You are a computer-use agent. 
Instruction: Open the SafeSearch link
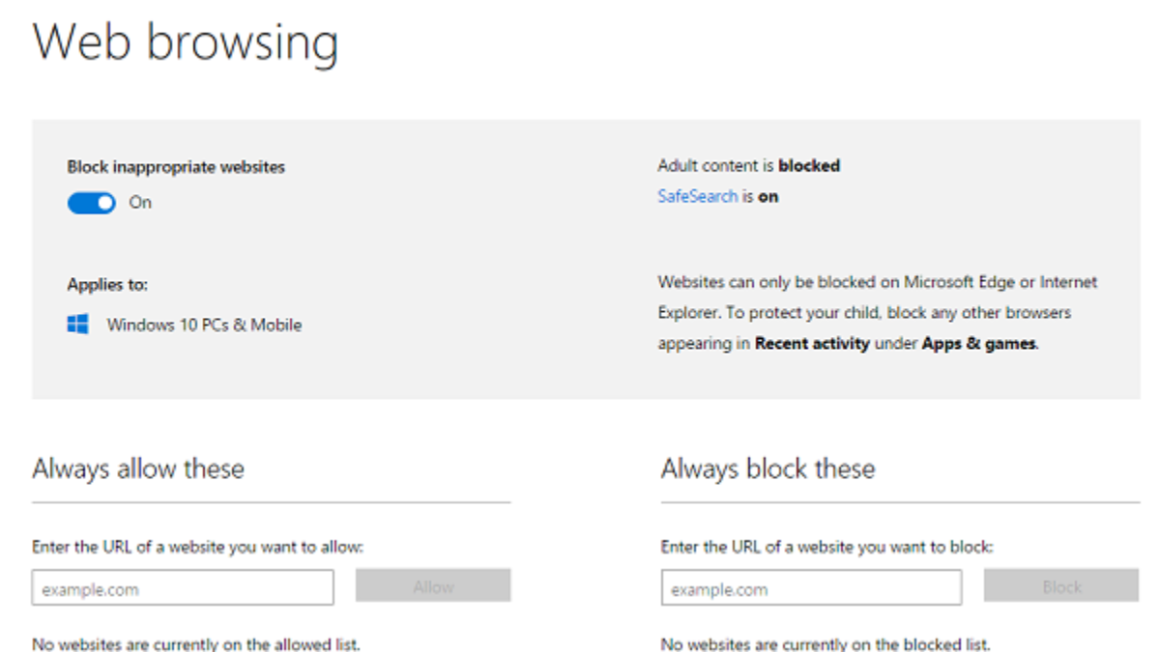point(697,196)
